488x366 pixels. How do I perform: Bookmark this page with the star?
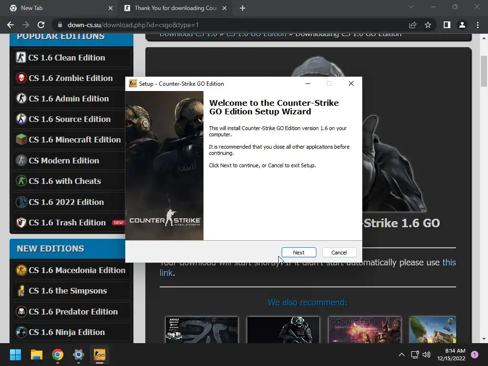[428, 25]
